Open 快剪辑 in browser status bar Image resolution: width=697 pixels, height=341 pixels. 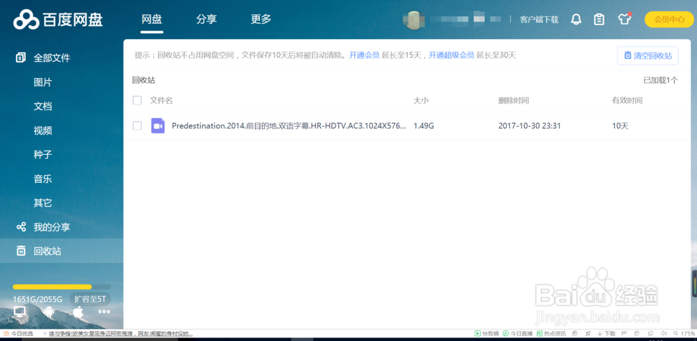tap(487, 333)
